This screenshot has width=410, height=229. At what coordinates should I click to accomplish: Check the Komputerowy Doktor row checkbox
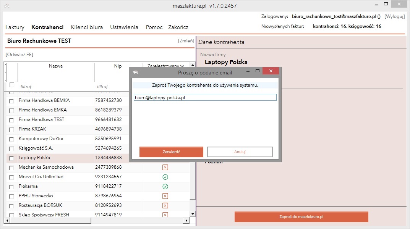[x=11, y=139]
